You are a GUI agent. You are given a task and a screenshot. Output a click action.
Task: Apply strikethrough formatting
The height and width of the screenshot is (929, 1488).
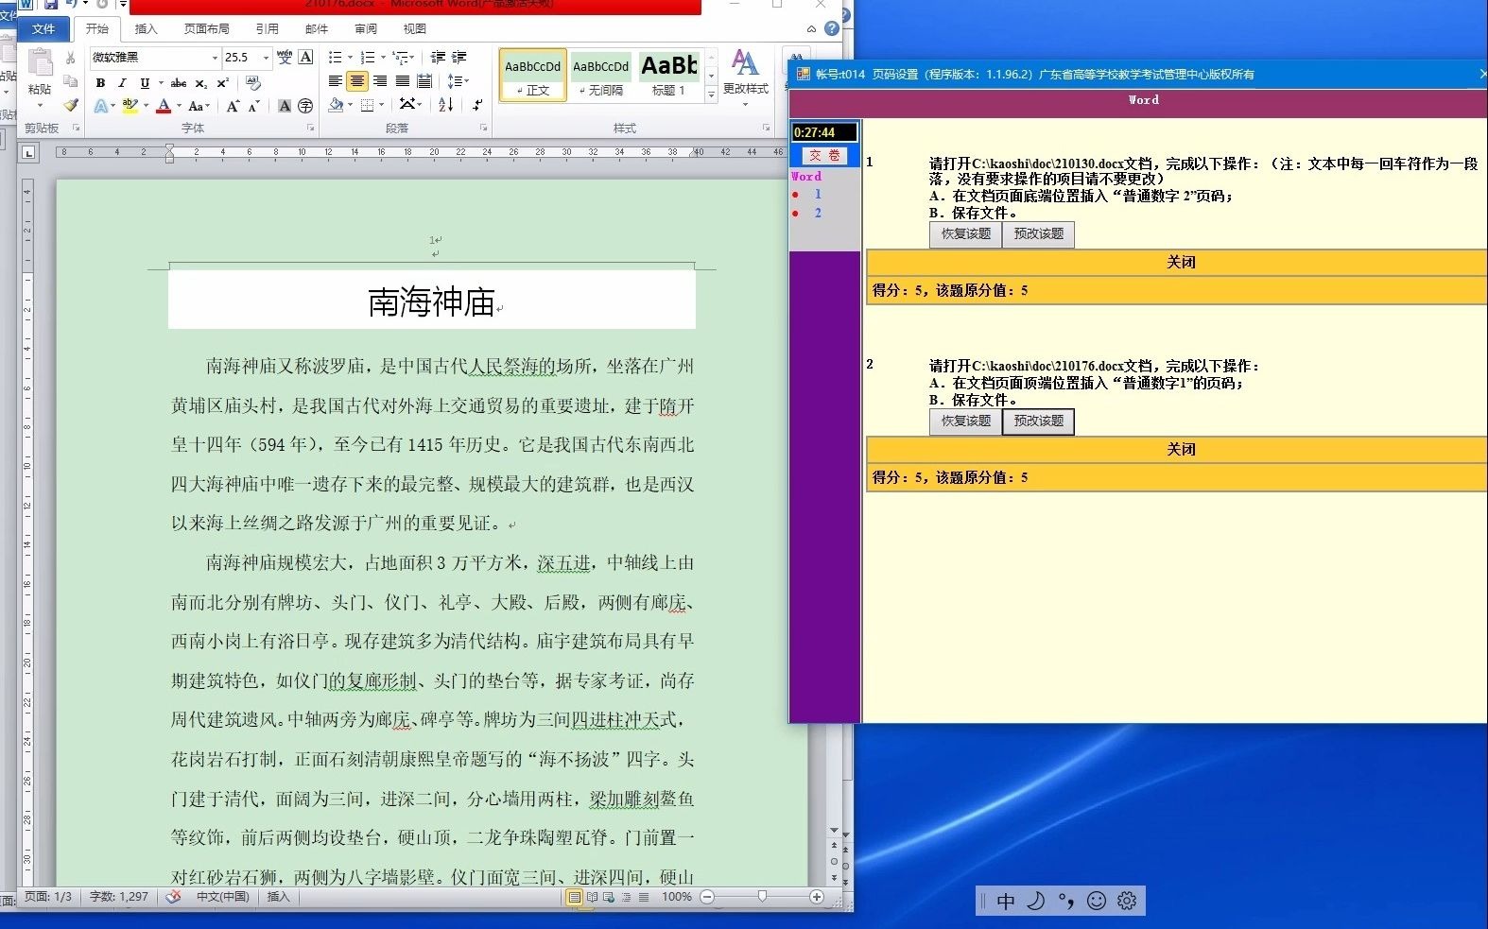(x=179, y=83)
